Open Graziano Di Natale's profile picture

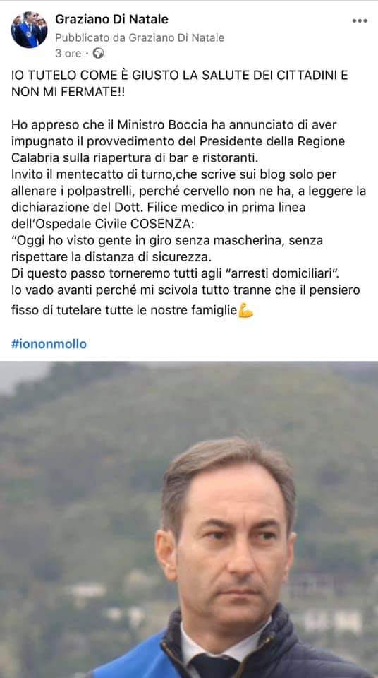click(30, 30)
